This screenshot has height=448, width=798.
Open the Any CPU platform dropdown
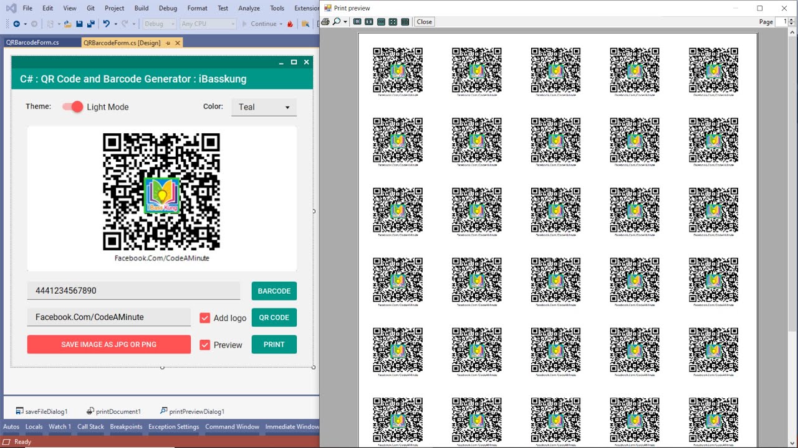coord(208,24)
